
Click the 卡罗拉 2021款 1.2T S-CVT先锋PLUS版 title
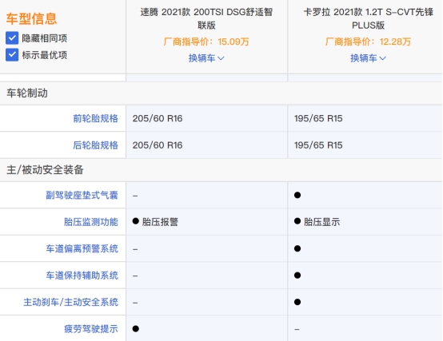[368, 18]
